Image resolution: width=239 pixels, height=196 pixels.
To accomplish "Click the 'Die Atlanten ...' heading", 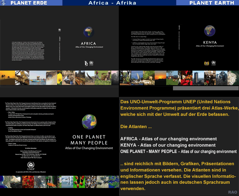I will [136, 127].
